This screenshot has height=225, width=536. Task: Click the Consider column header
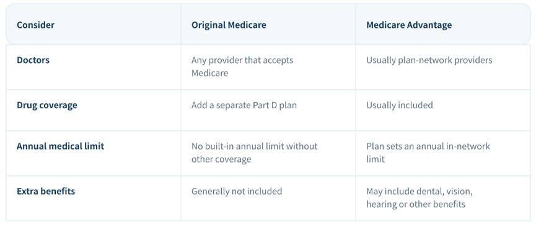click(35, 25)
